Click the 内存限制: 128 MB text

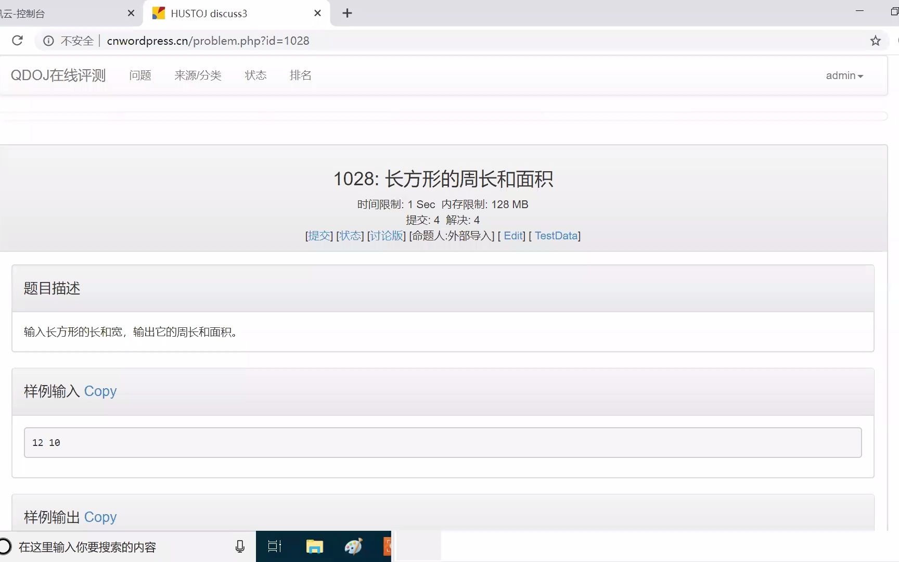pyautogui.click(x=485, y=205)
